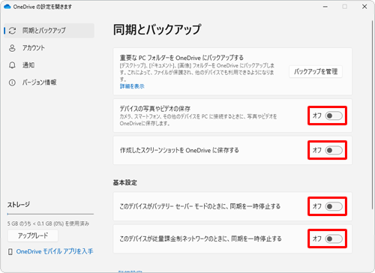375x273 pixels.
Task: Click the アップグレード button
Action: [x=33, y=235]
